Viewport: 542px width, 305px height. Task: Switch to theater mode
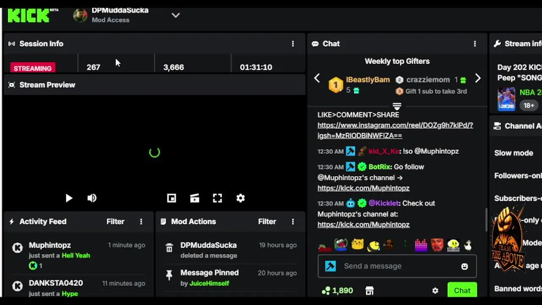pos(194,198)
